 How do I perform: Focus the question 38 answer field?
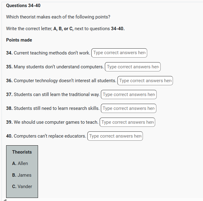pos(128,108)
